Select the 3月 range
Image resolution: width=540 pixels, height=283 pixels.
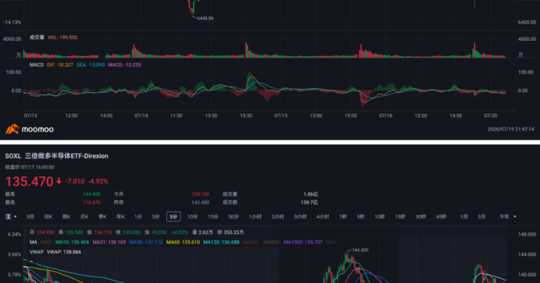tap(482, 216)
